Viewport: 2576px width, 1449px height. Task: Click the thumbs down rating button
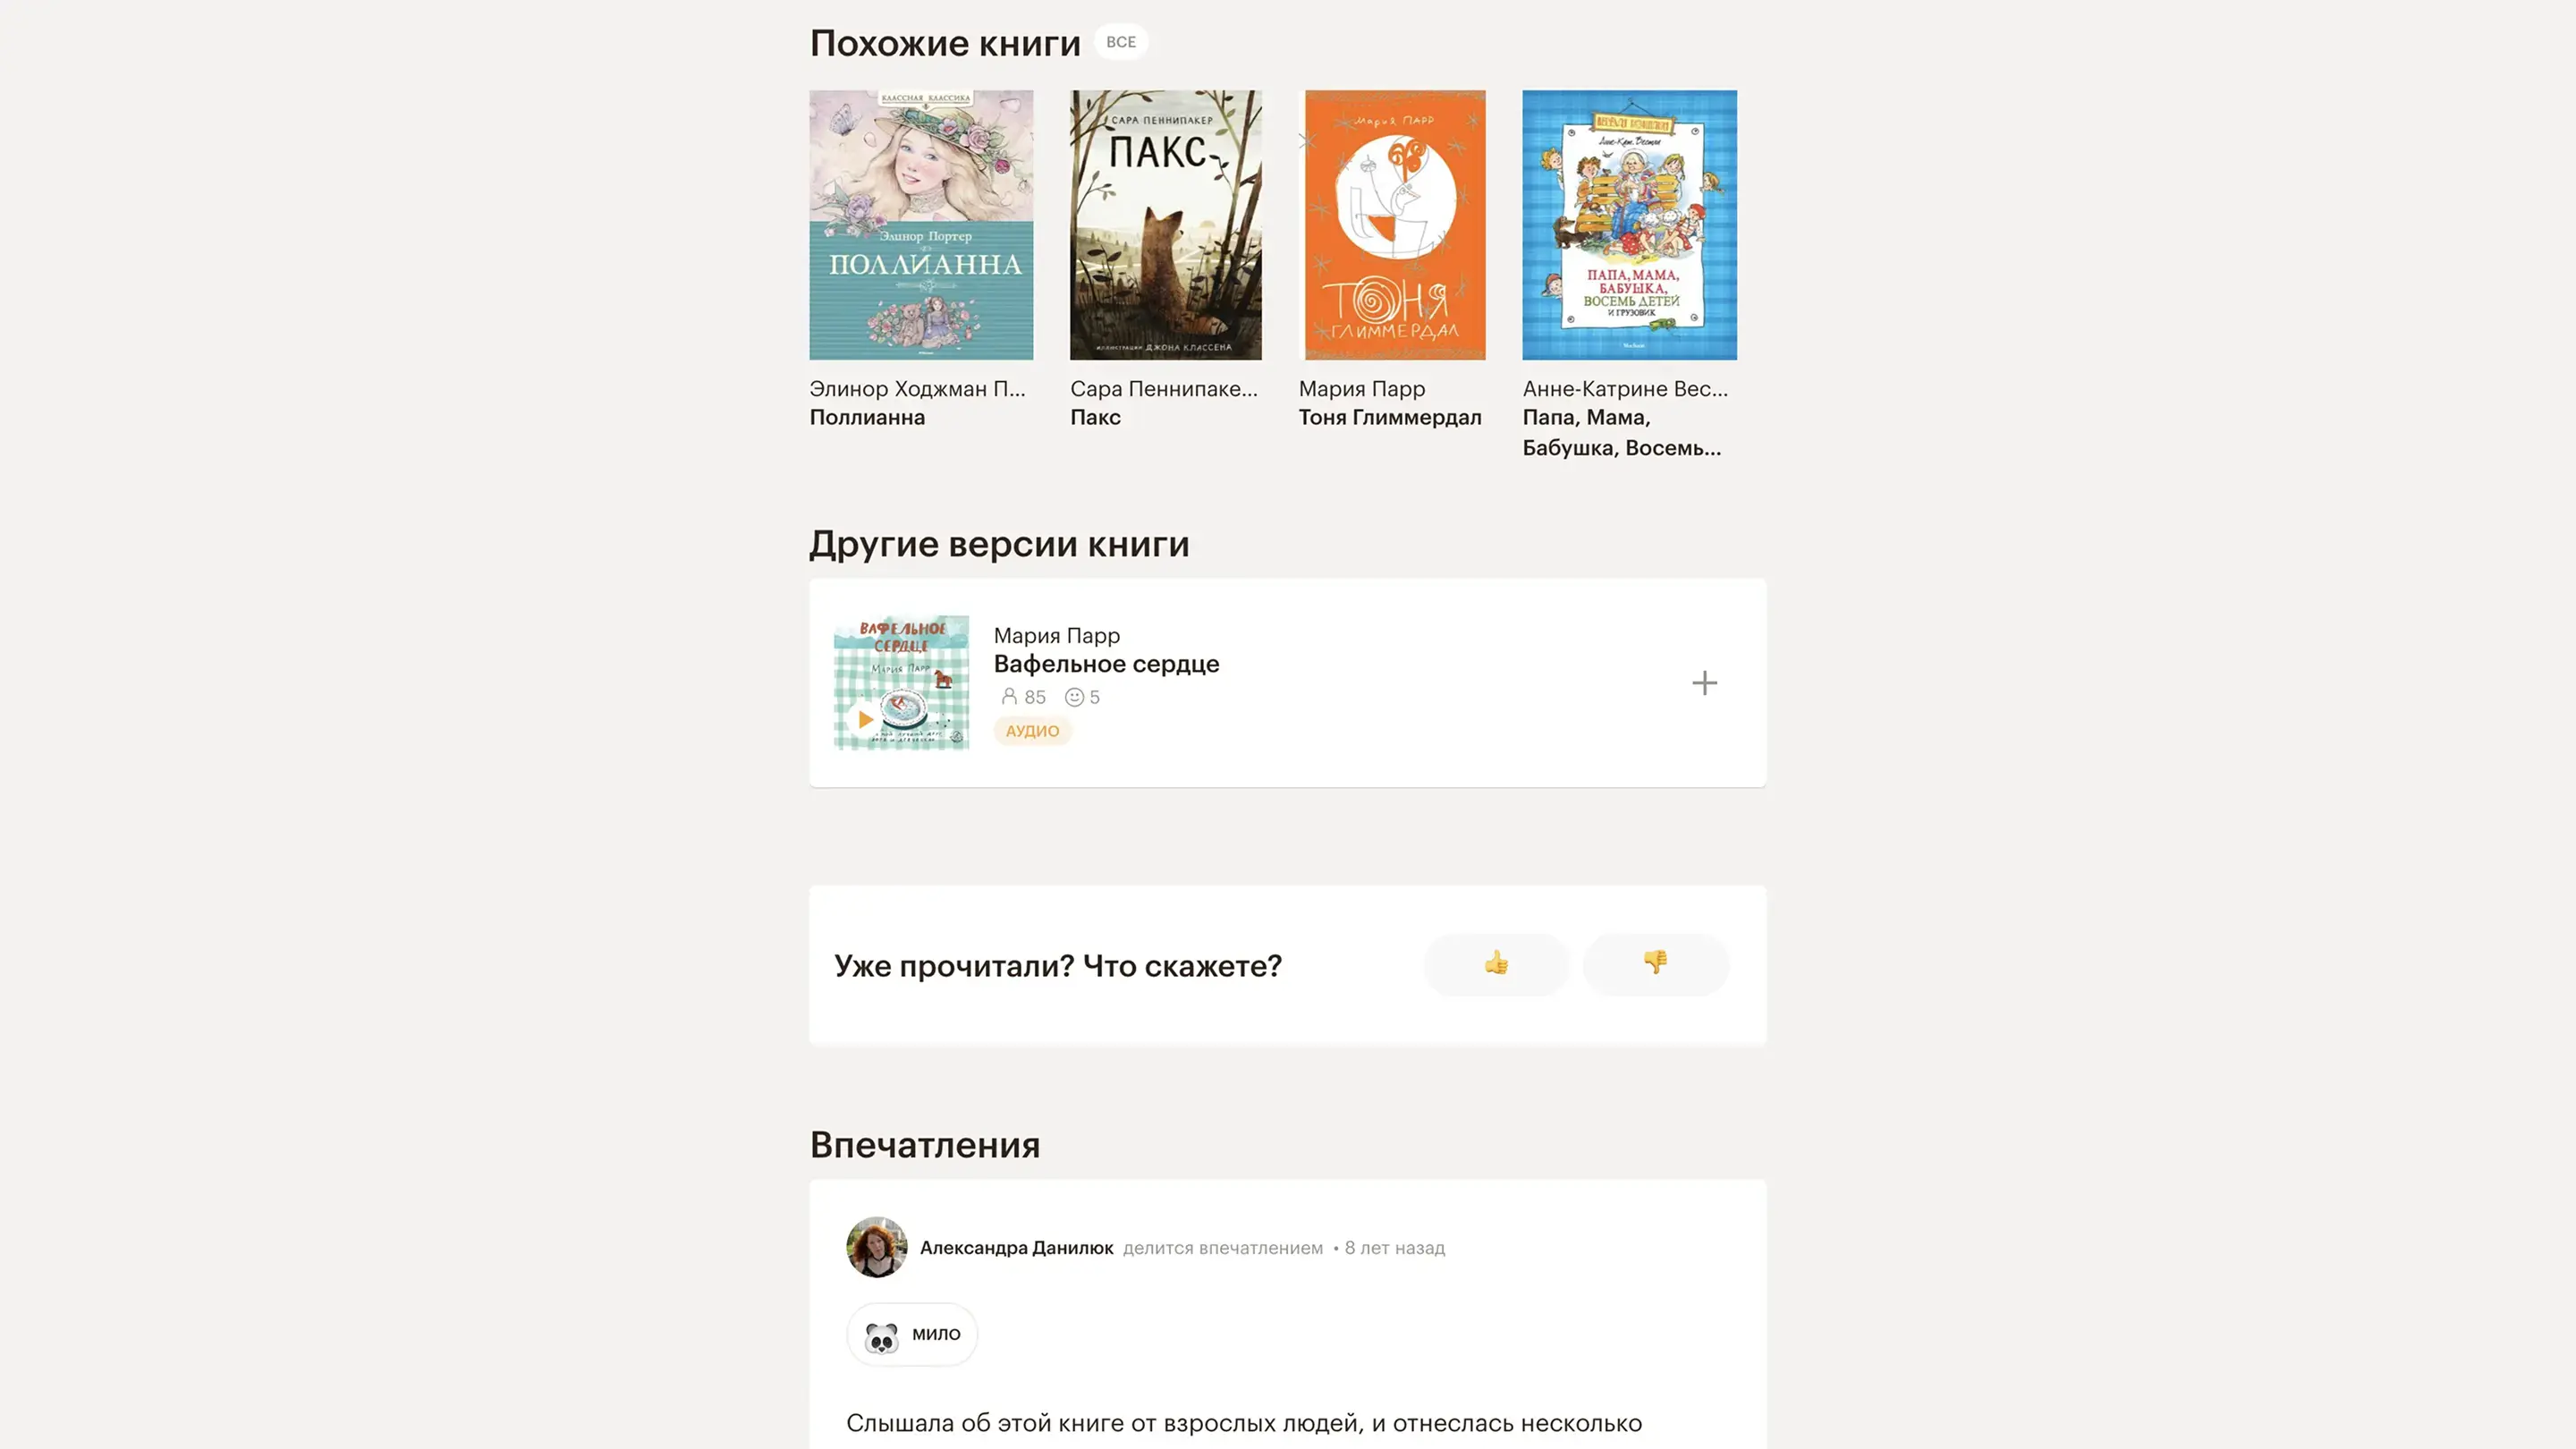pyautogui.click(x=1655, y=964)
